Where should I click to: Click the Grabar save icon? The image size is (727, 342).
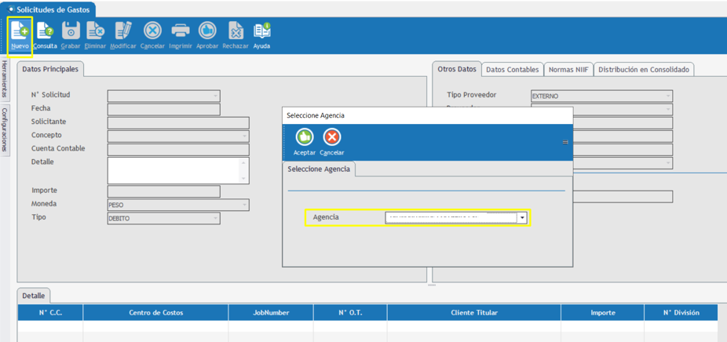point(71,32)
